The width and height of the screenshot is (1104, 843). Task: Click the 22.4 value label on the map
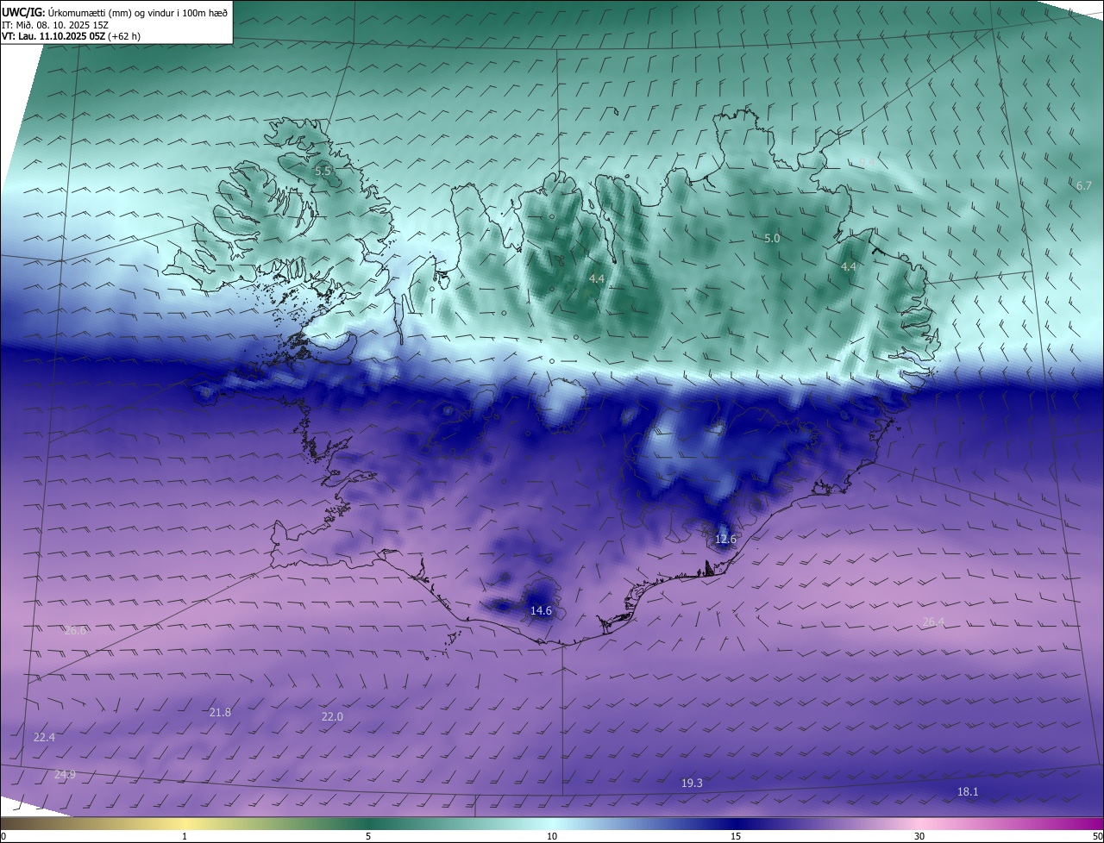click(x=44, y=737)
